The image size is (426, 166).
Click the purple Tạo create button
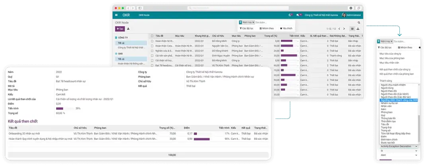click(119, 29)
